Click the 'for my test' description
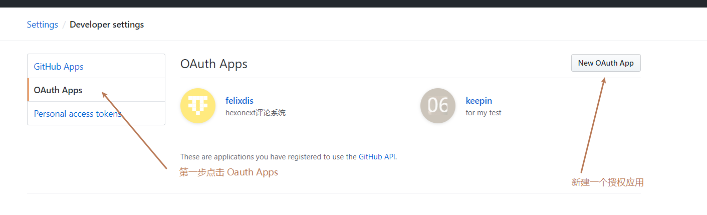The width and height of the screenshot is (707, 215). tap(484, 113)
